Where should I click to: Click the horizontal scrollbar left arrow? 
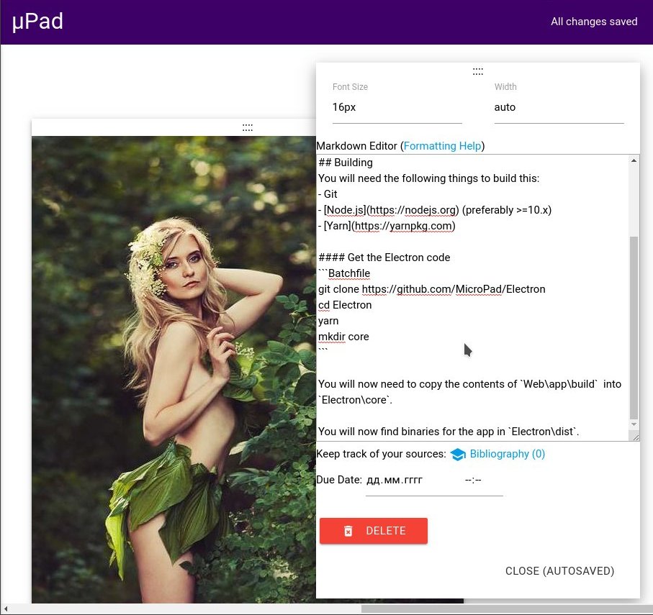[6, 609]
